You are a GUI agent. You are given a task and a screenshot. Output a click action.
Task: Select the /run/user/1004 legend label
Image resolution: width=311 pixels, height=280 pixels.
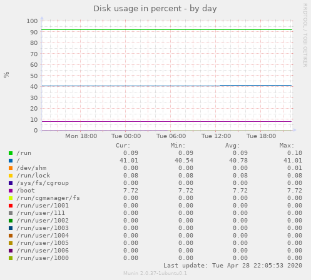tap(43, 236)
